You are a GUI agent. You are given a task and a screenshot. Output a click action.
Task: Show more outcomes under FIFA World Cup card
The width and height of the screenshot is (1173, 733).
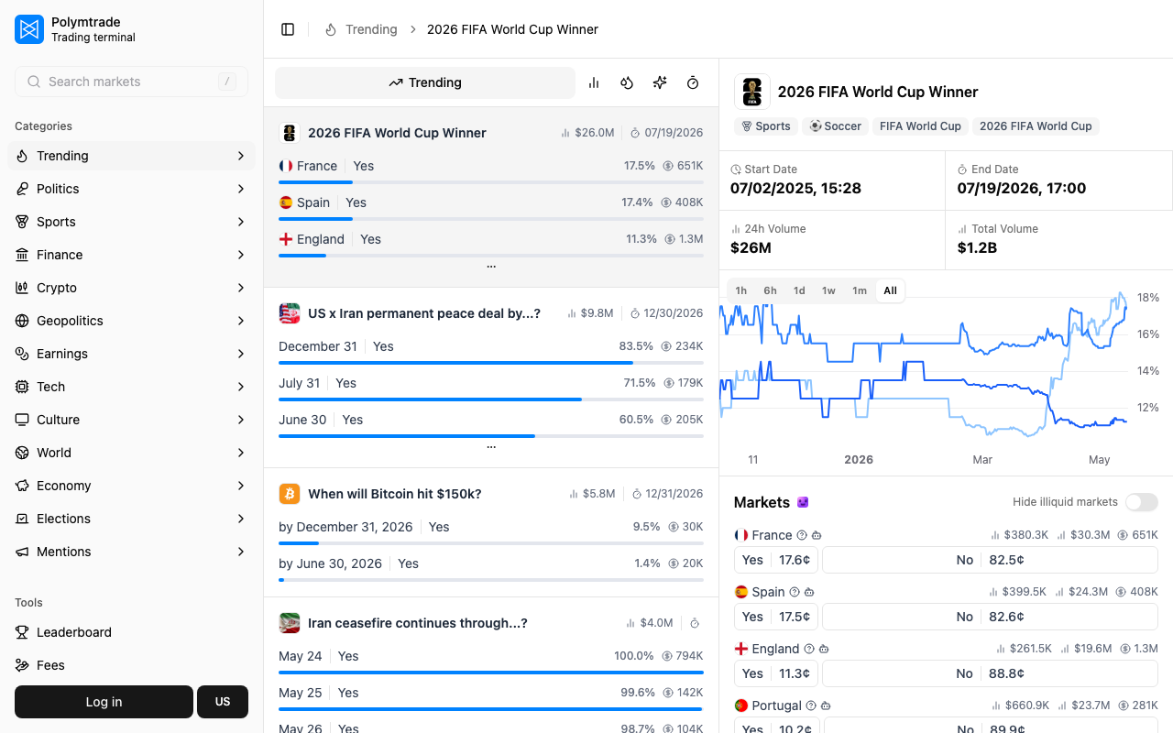point(491,267)
